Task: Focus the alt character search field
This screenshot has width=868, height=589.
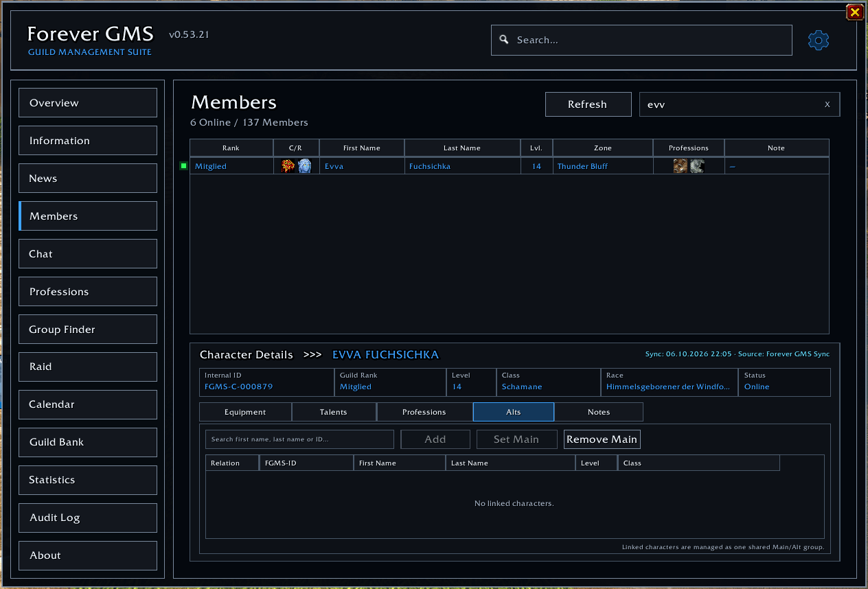Action: coord(300,439)
